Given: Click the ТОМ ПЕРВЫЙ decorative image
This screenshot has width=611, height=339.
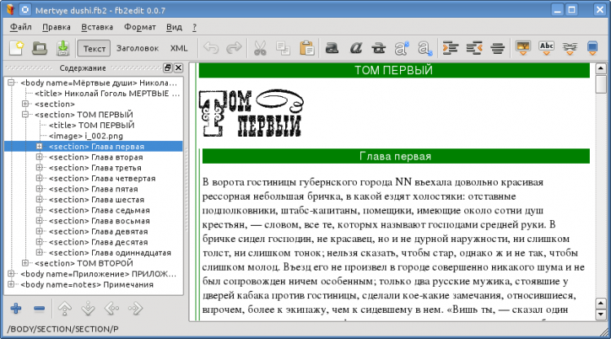Looking at the screenshot, I should 252,113.
